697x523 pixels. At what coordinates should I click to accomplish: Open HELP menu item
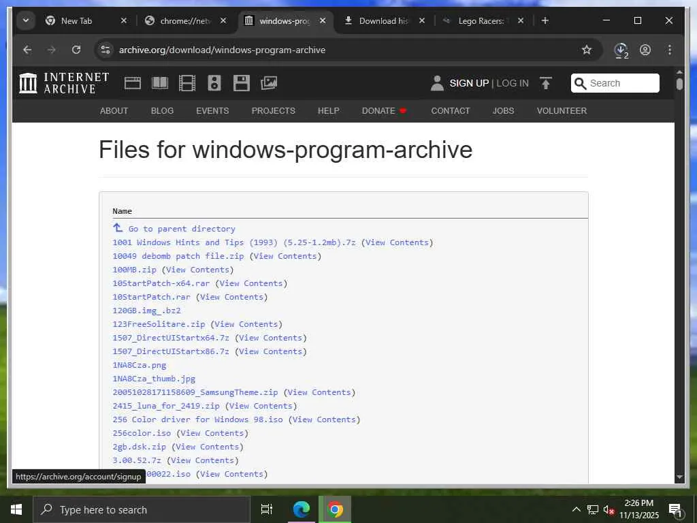coord(329,111)
